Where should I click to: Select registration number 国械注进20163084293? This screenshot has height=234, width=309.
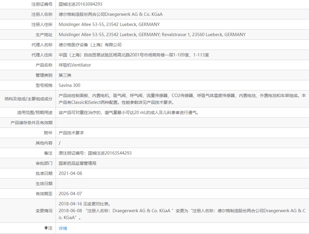point(80,4)
